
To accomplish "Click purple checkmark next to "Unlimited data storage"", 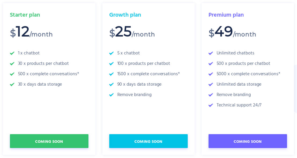I will 211,84.
